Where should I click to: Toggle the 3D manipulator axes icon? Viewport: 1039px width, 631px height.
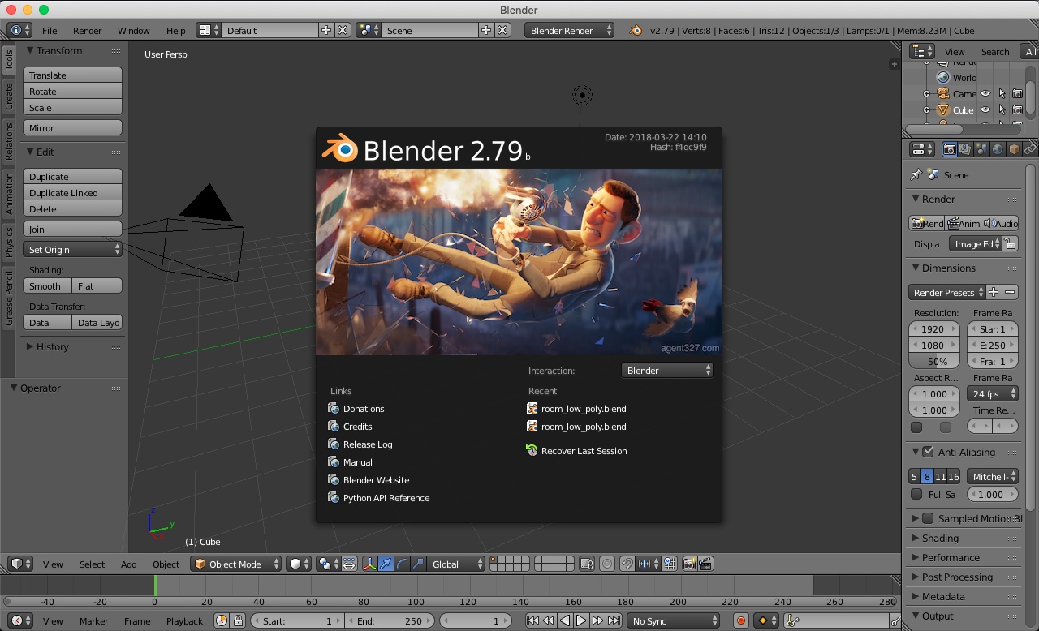tap(369, 564)
